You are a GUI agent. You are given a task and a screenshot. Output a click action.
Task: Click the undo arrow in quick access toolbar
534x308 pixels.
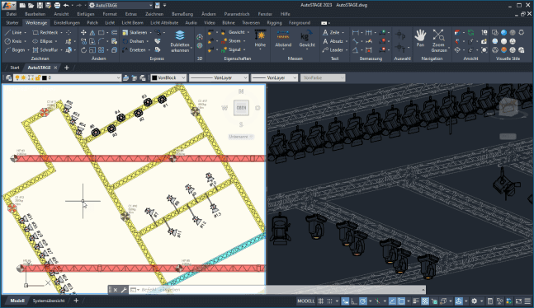coord(66,6)
